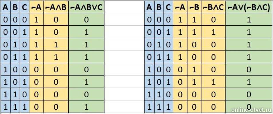Click first-row result 1 under ¬A∨(¬B∧C)
The height and width of the screenshot is (114, 273).
coord(249,19)
